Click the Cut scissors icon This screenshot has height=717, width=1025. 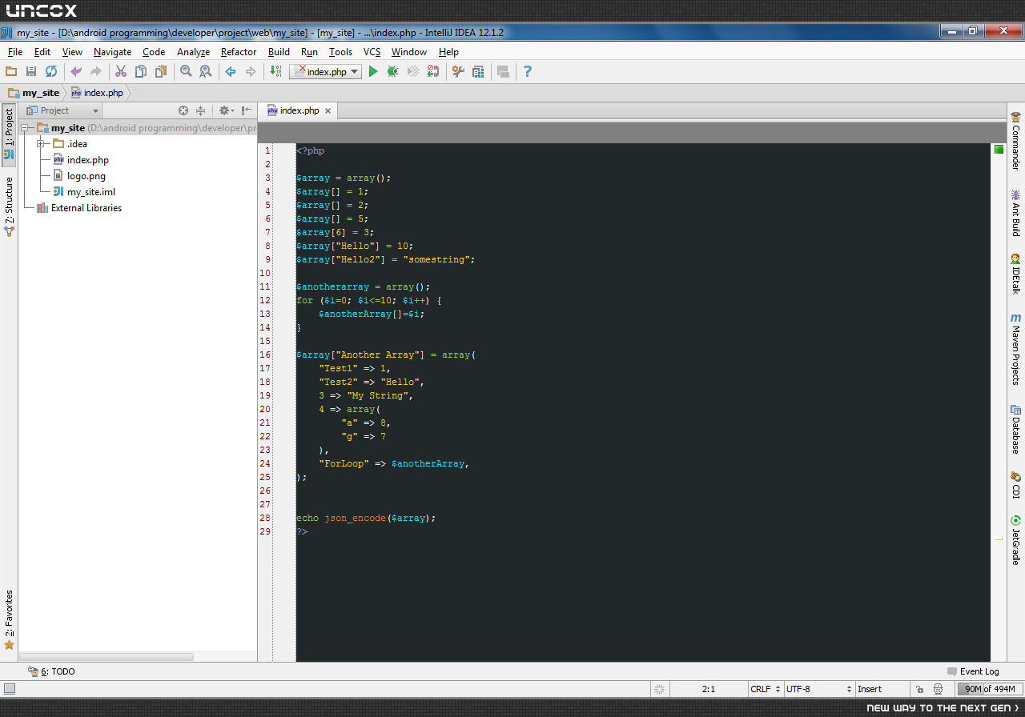point(121,72)
